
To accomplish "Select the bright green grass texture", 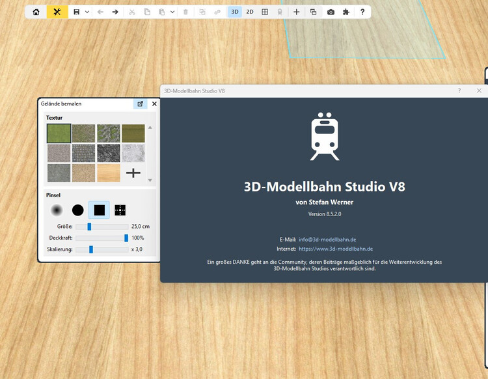I will (x=59, y=133).
